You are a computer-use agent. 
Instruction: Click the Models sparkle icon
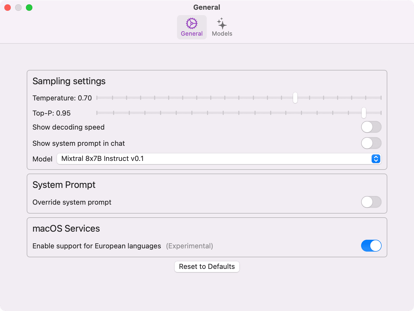point(222,23)
